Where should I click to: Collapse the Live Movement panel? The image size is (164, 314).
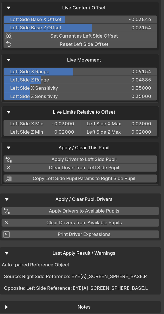click(x=9, y=60)
